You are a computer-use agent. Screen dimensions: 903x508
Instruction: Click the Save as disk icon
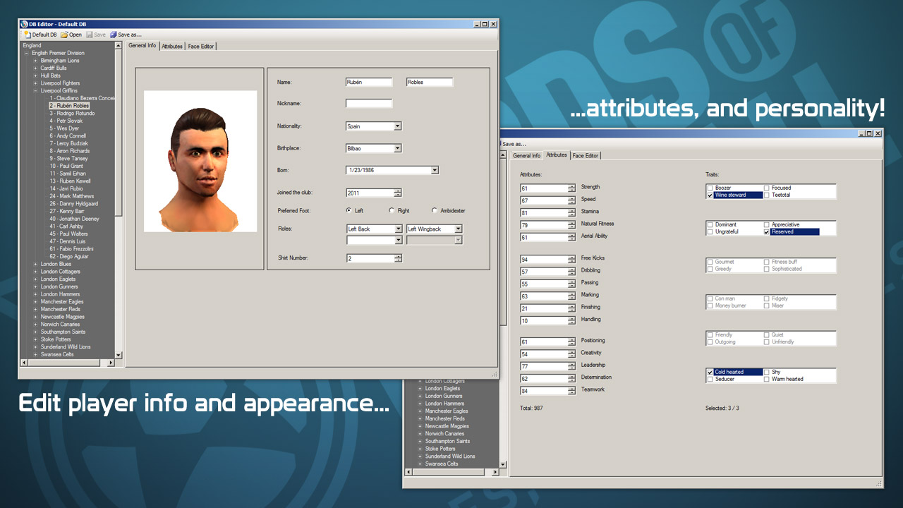coord(113,35)
